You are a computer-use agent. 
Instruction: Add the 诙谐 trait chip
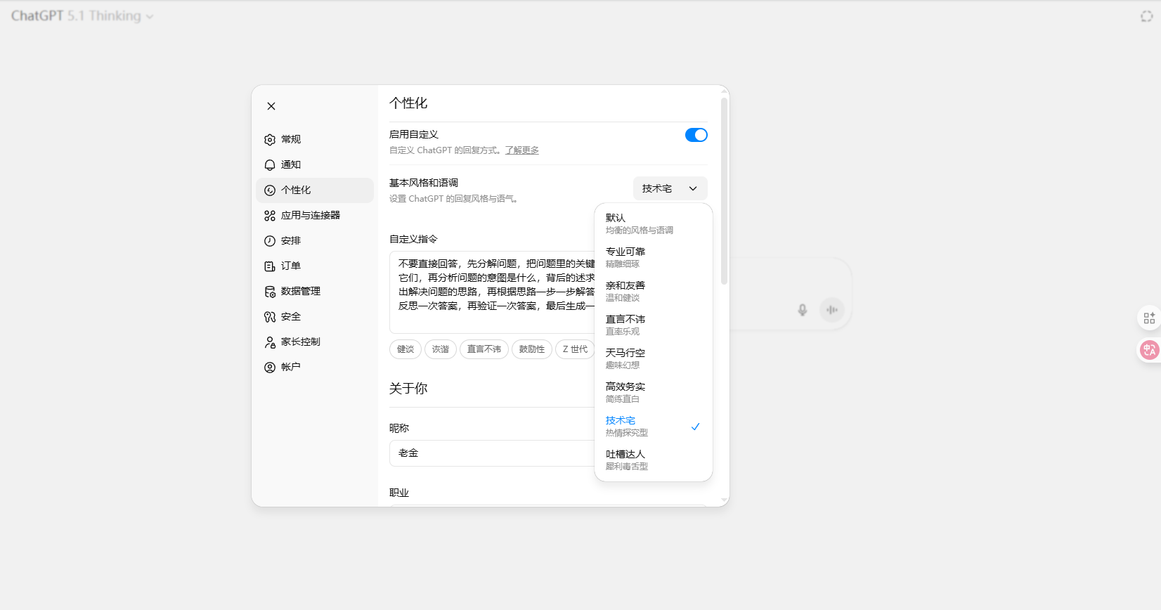coord(441,349)
